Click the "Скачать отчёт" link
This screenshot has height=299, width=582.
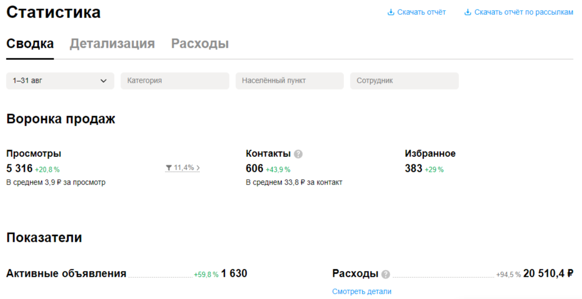pyautogui.click(x=421, y=12)
